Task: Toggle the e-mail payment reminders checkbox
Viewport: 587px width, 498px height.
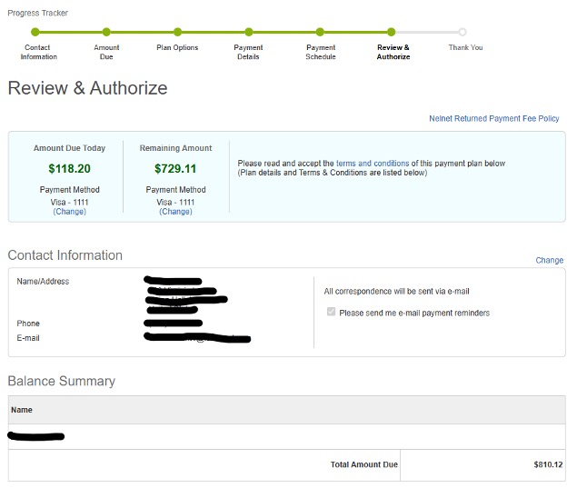Action: point(332,313)
